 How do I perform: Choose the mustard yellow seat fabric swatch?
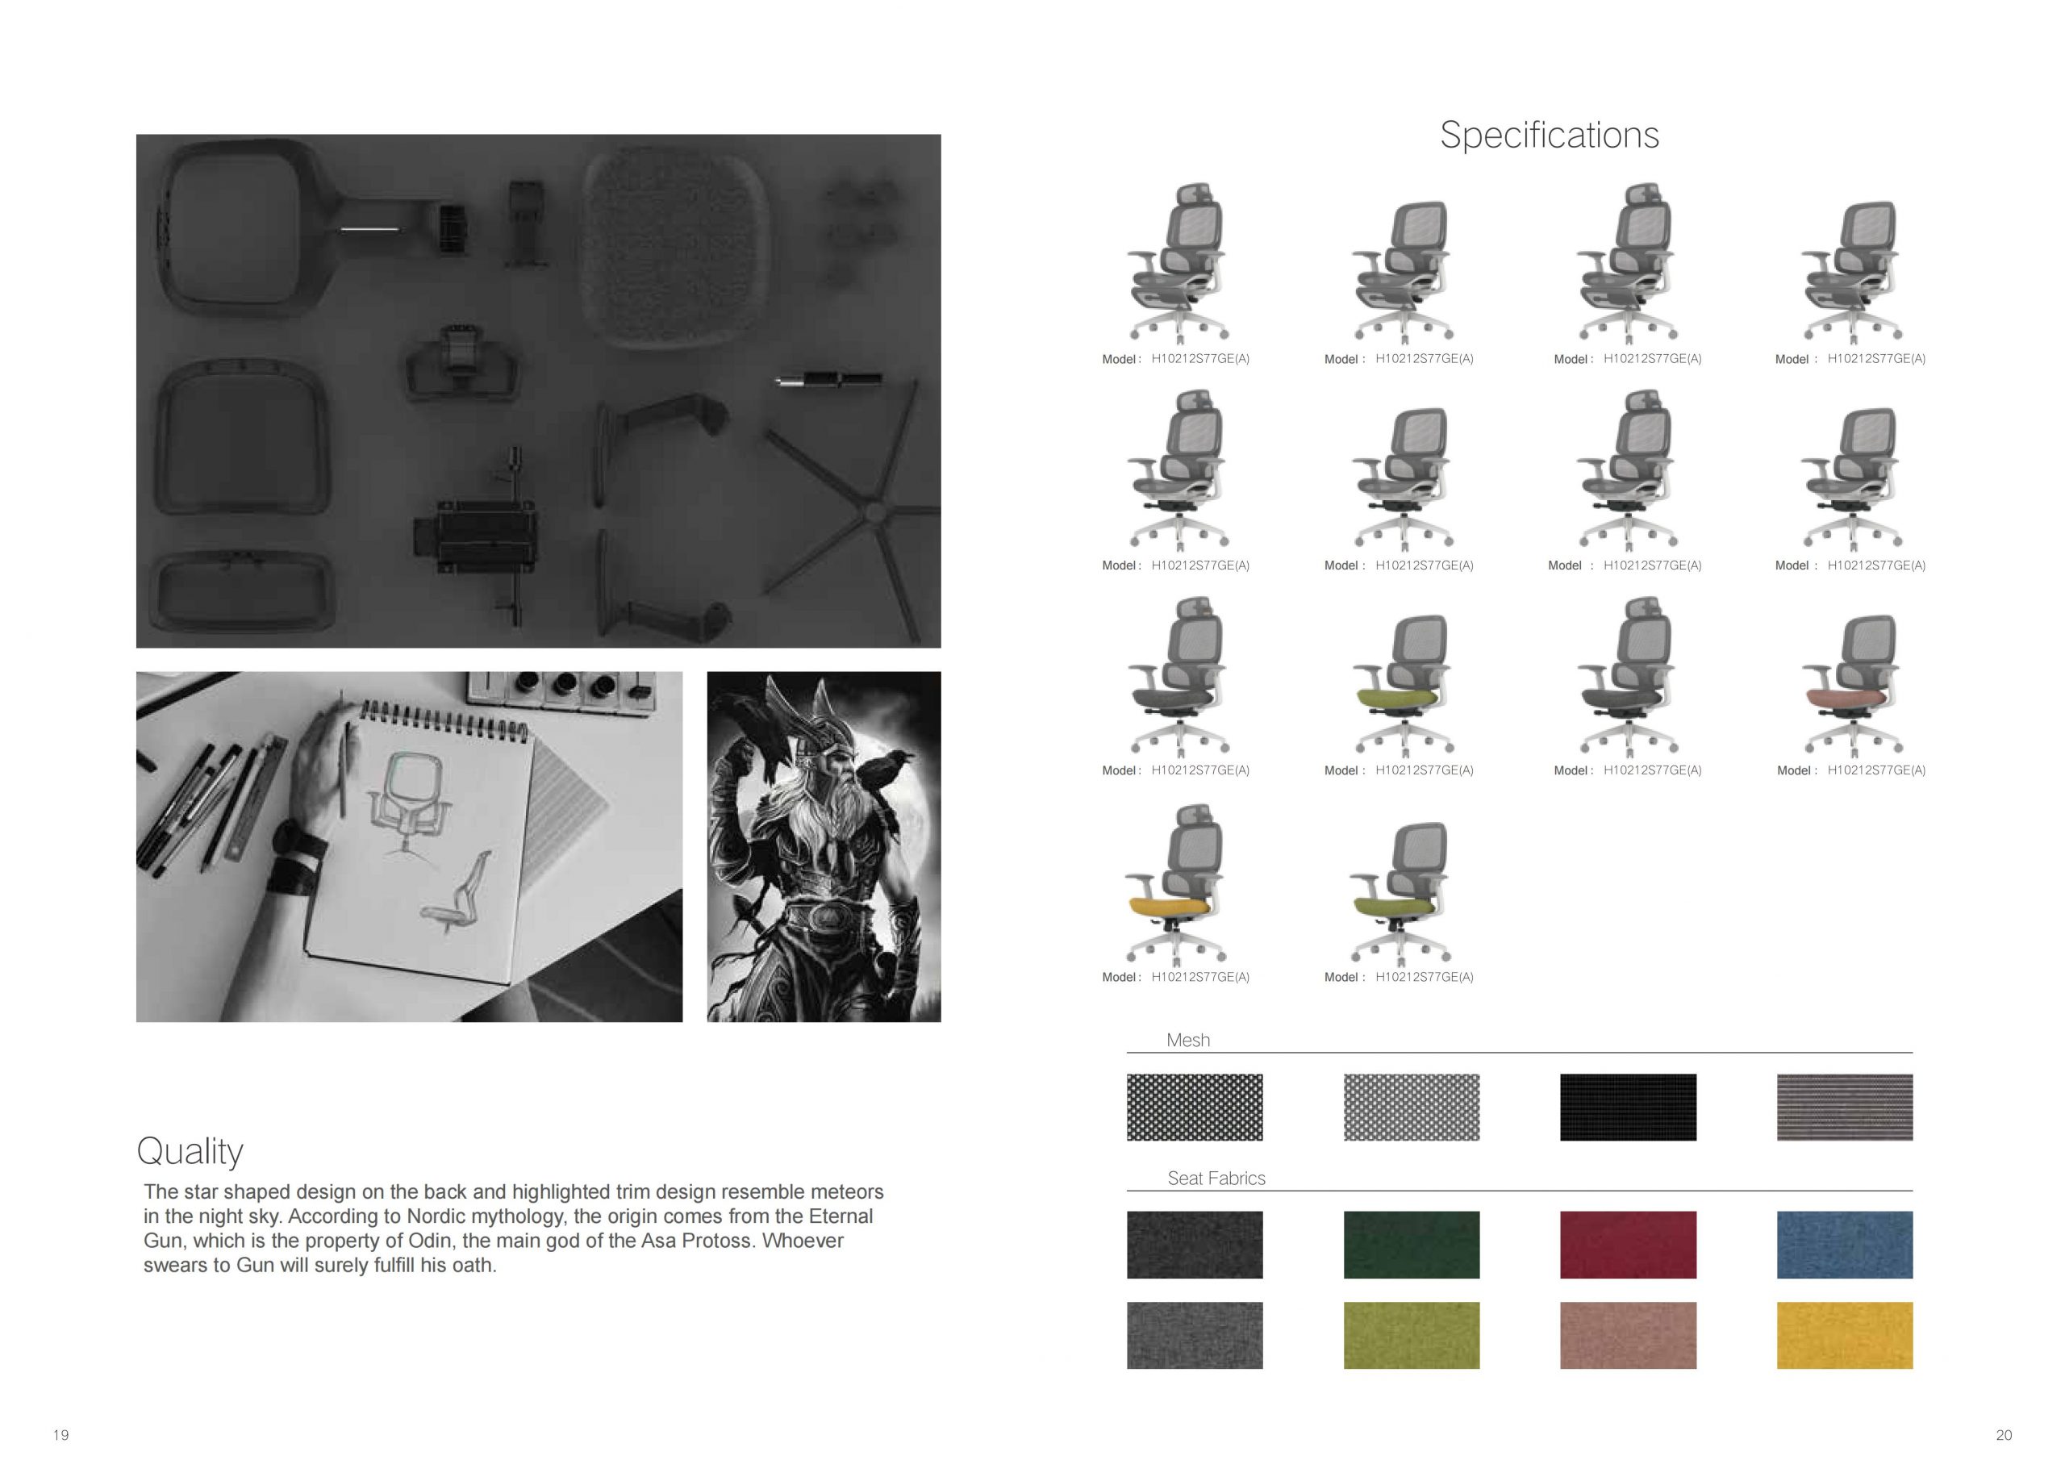[1844, 1335]
